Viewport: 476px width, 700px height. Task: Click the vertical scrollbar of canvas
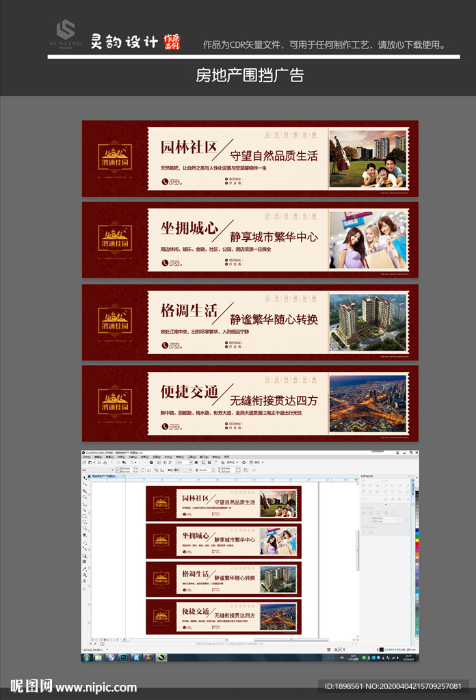357,550
